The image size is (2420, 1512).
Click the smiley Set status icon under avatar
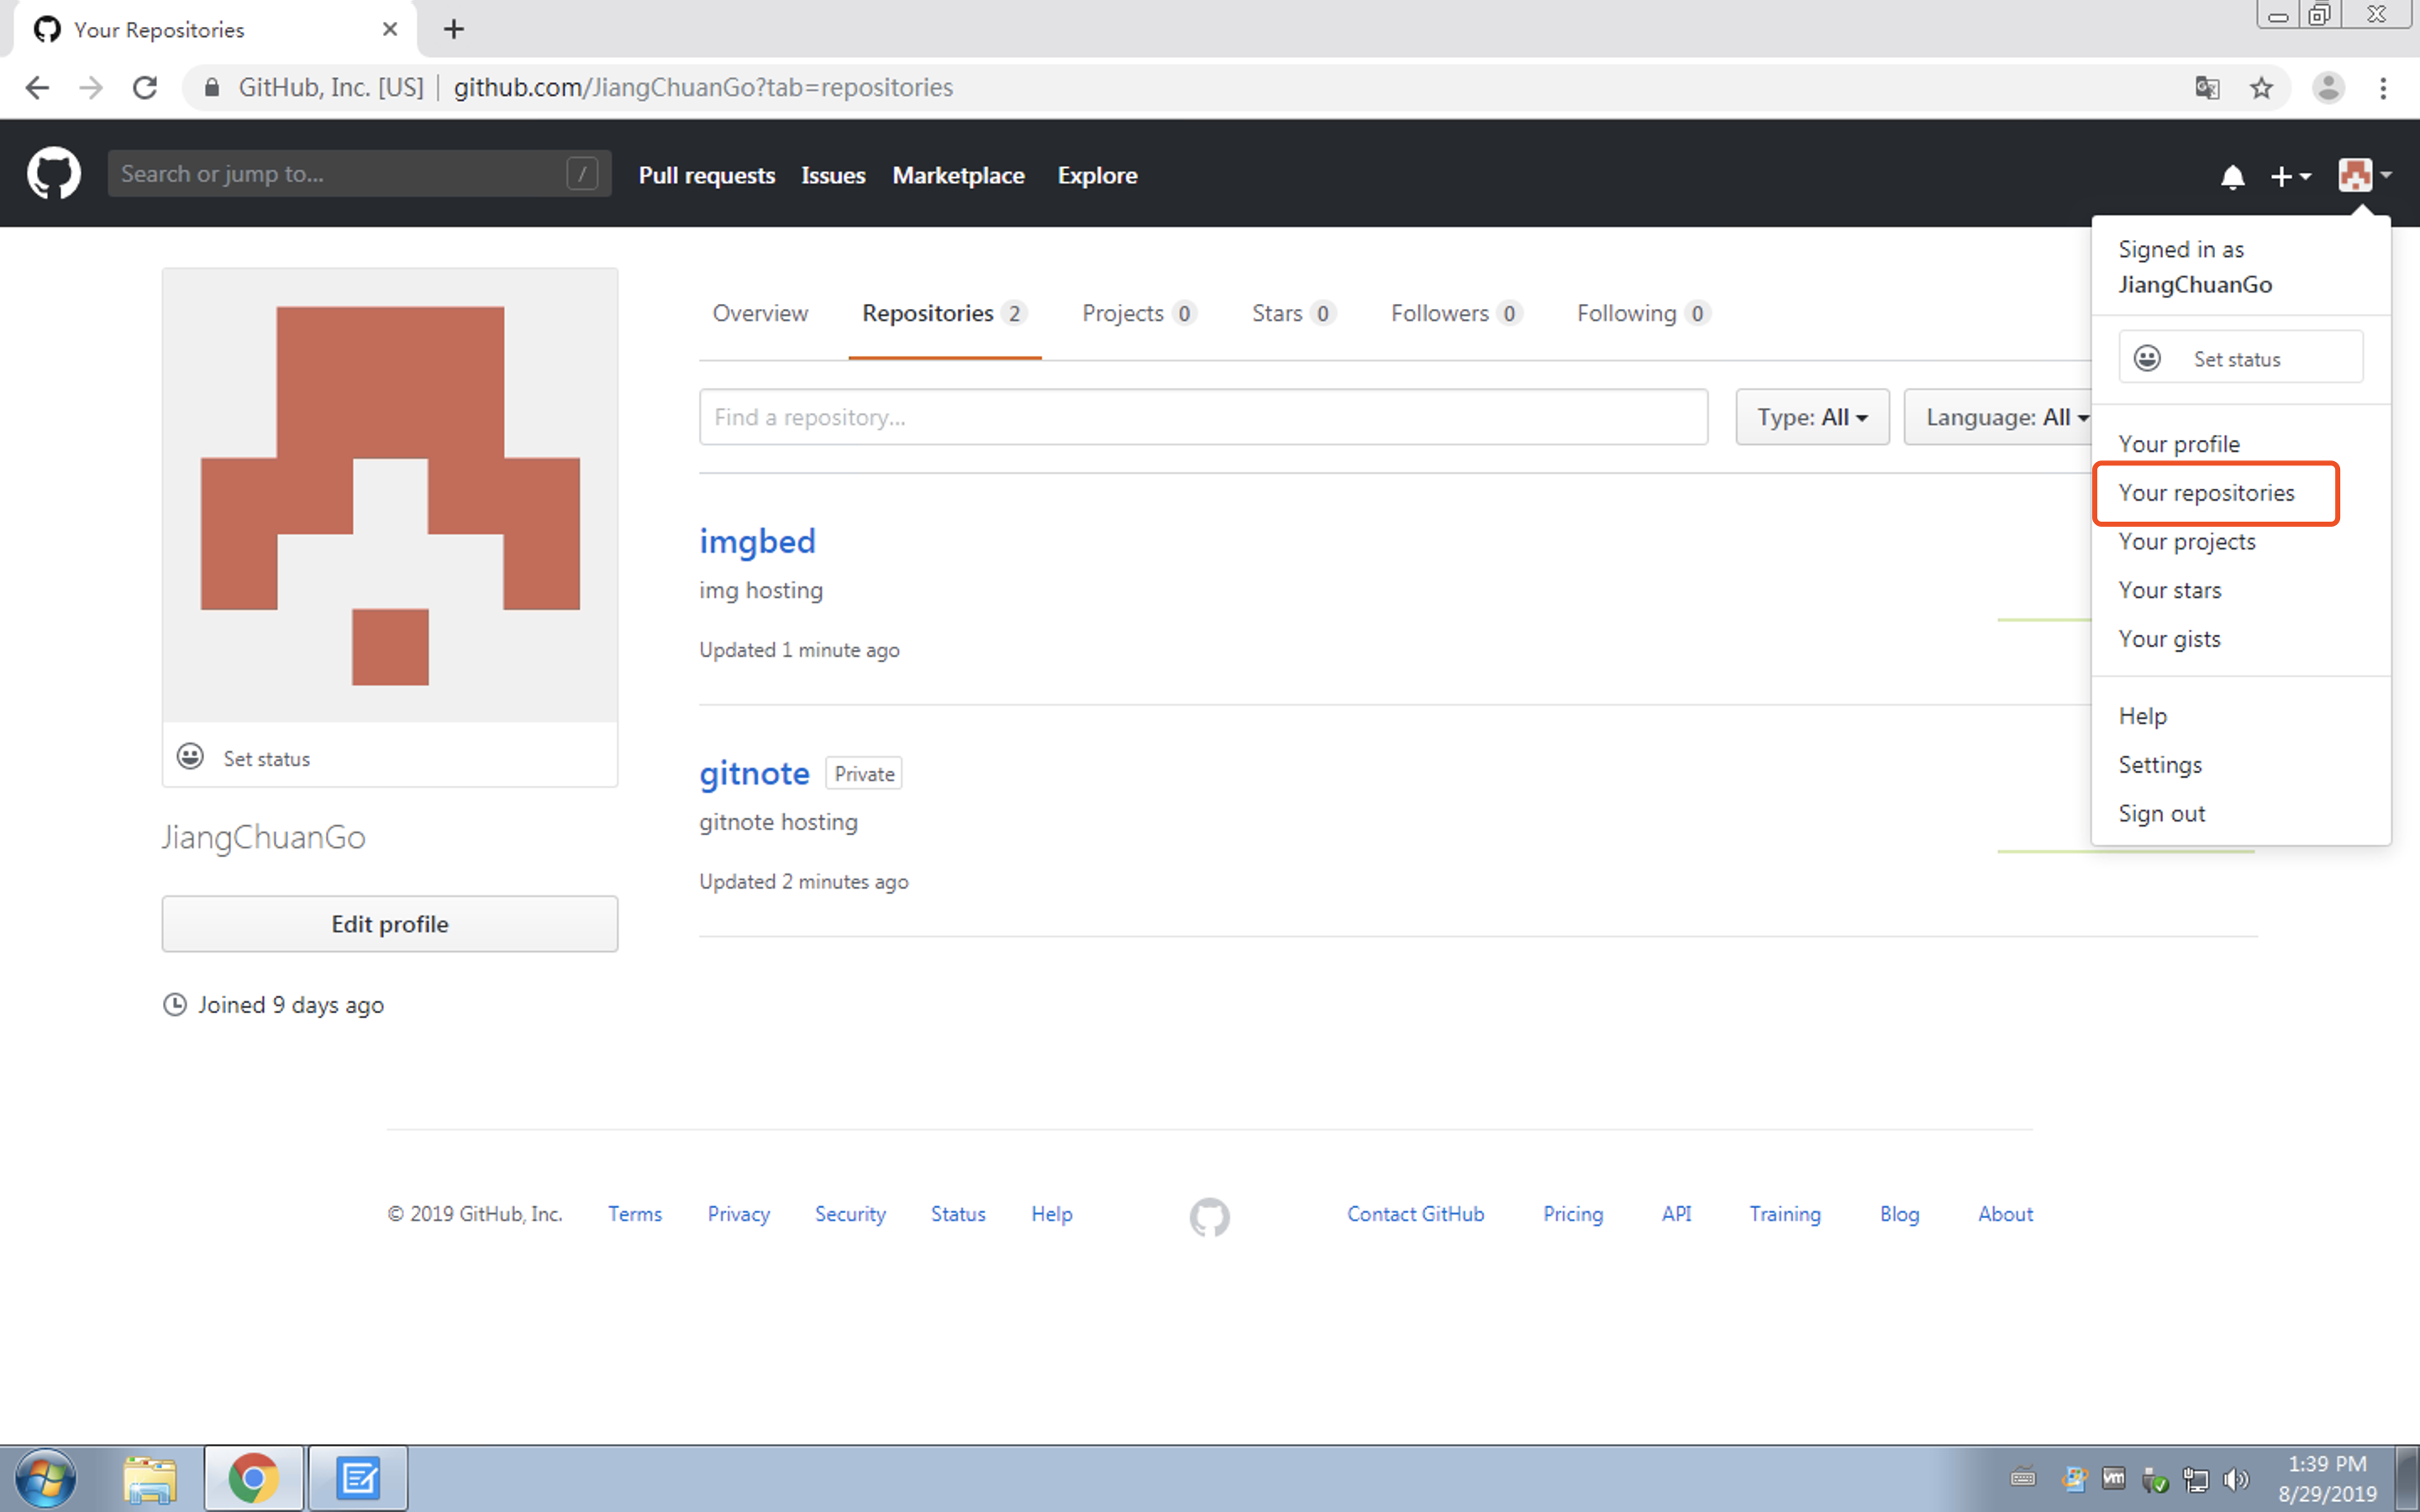(190, 757)
